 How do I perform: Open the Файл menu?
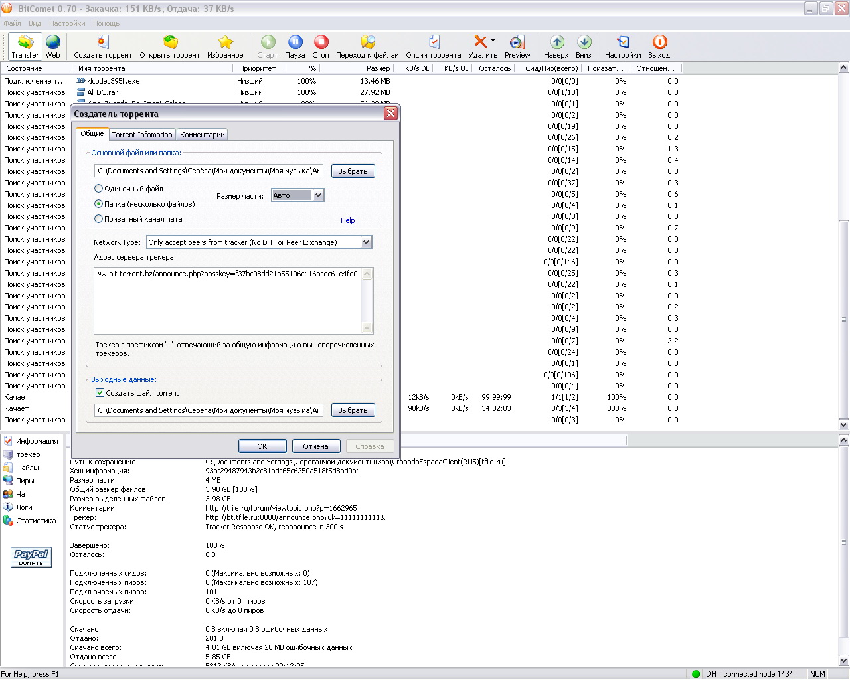[x=13, y=23]
